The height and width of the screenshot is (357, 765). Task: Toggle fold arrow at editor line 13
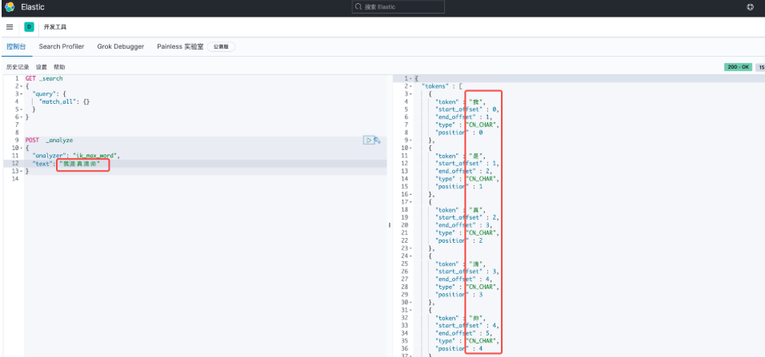(x=22, y=172)
